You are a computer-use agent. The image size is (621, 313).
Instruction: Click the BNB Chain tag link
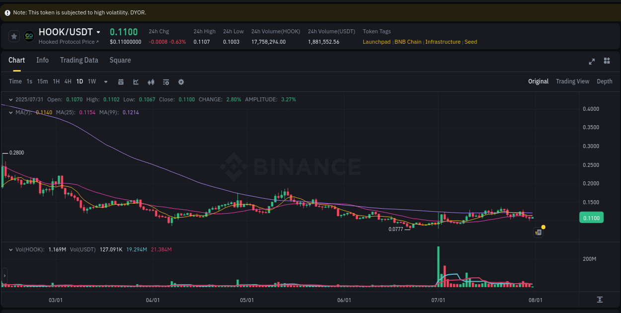[408, 42]
